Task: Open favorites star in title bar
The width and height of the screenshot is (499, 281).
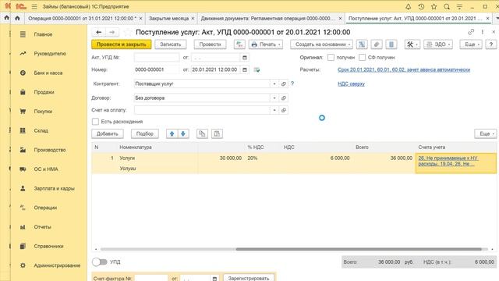Action: click(434, 6)
